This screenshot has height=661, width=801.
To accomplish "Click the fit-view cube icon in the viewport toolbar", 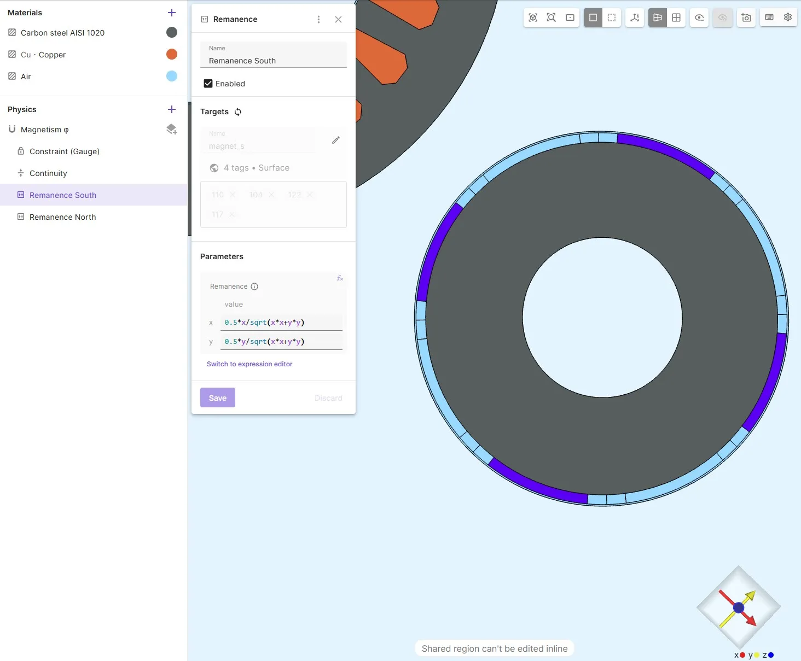I will click(x=533, y=17).
